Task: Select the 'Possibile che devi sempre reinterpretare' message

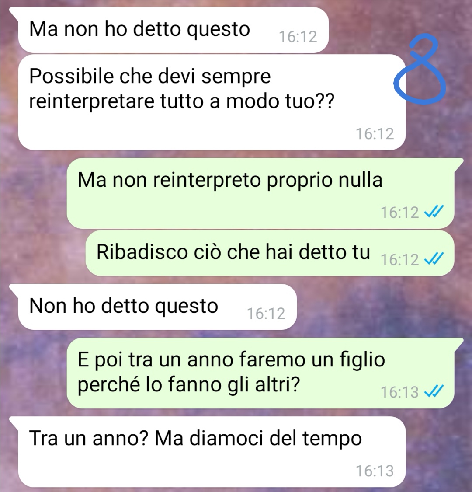Action: click(x=212, y=102)
